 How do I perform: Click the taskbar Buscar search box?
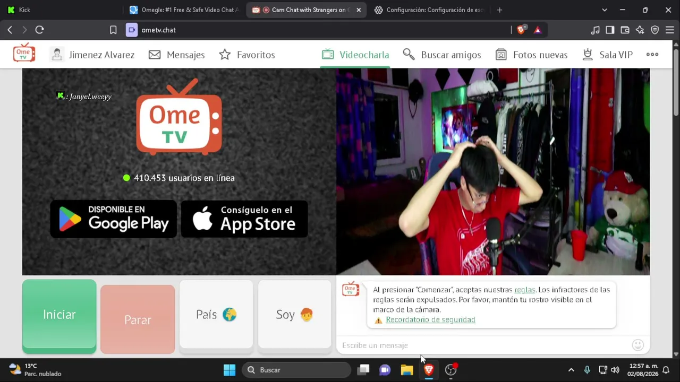[x=296, y=370]
